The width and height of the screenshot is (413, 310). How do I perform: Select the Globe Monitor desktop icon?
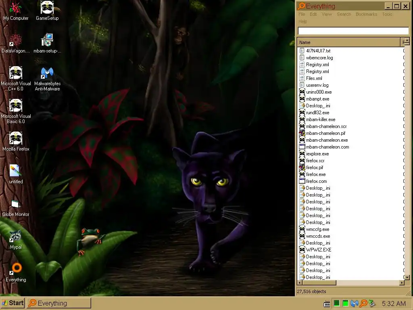pos(16,208)
